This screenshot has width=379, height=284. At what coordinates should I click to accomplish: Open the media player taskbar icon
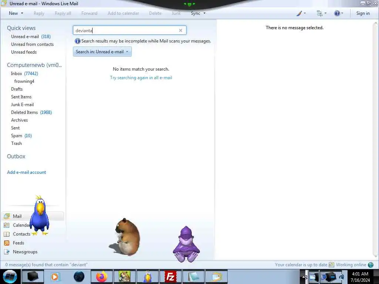coord(56,277)
